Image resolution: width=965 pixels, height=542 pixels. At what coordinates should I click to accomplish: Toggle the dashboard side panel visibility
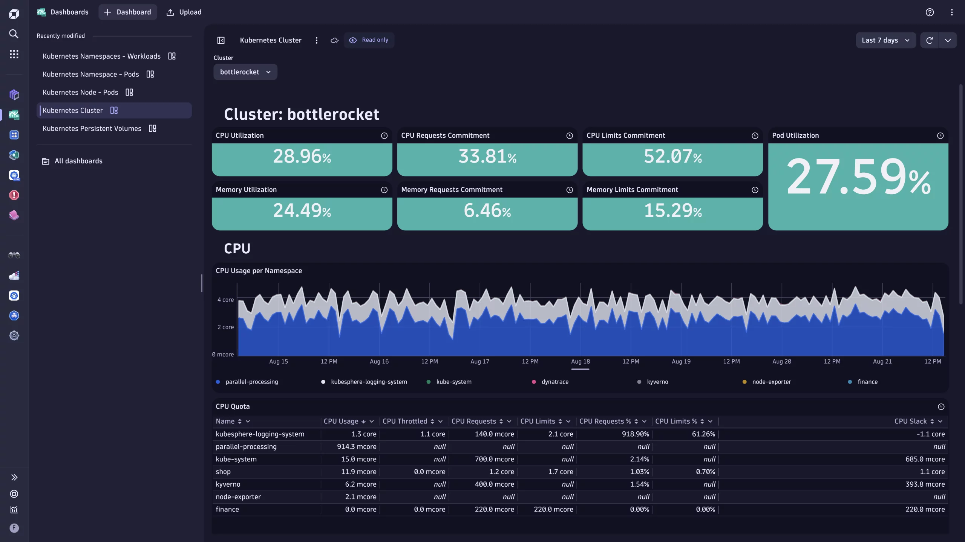coord(221,40)
